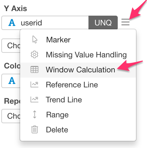
Task: Choose the Reference Line option
Action: pos(78,85)
